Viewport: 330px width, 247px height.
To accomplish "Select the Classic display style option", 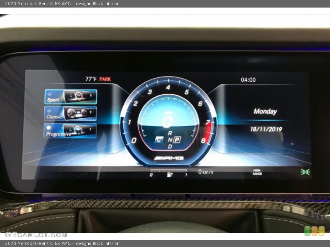I will point(70,114).
